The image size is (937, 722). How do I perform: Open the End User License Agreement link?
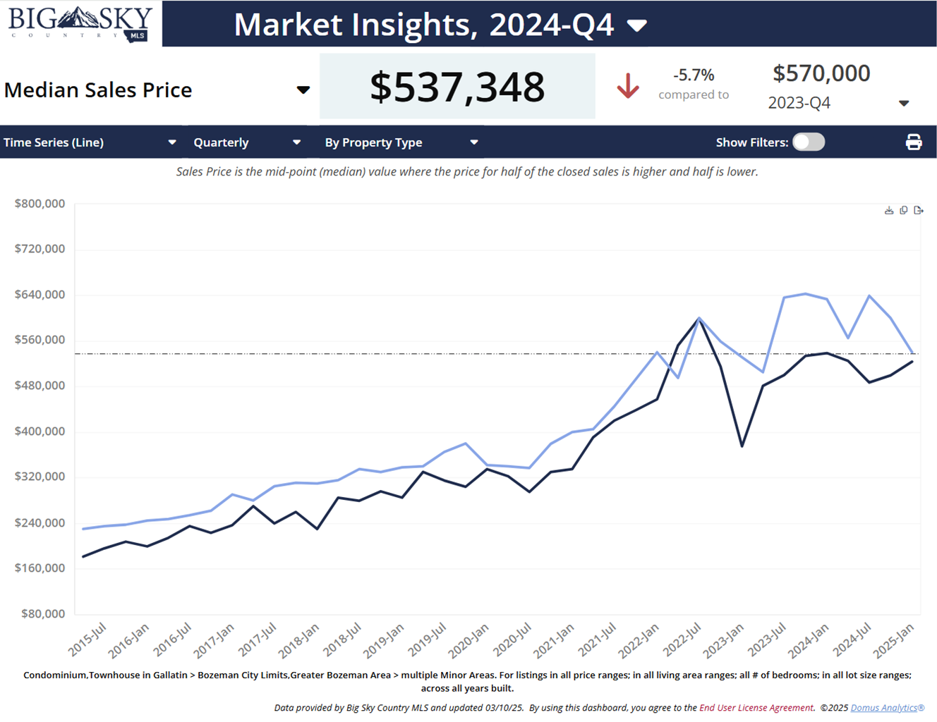[x=756, y=708]
